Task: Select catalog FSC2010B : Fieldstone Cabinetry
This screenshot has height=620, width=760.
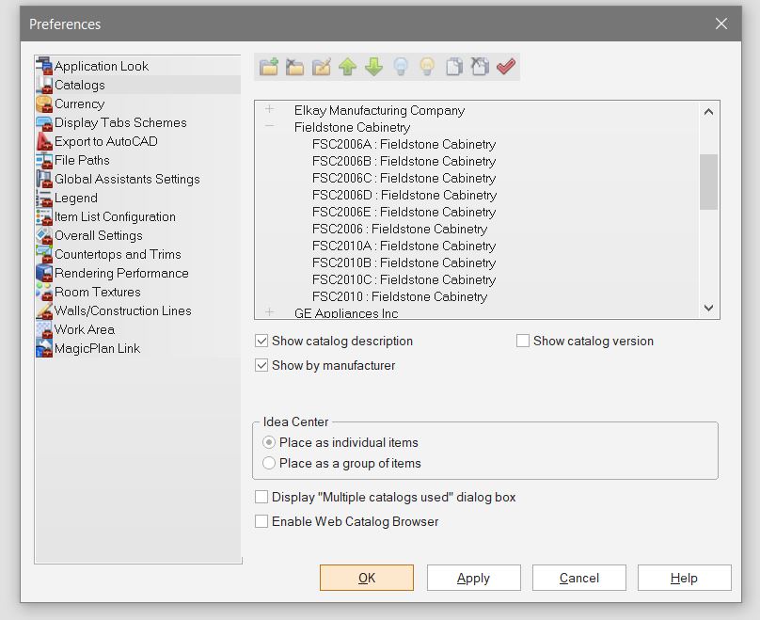Action: click(x=404, y=262)
